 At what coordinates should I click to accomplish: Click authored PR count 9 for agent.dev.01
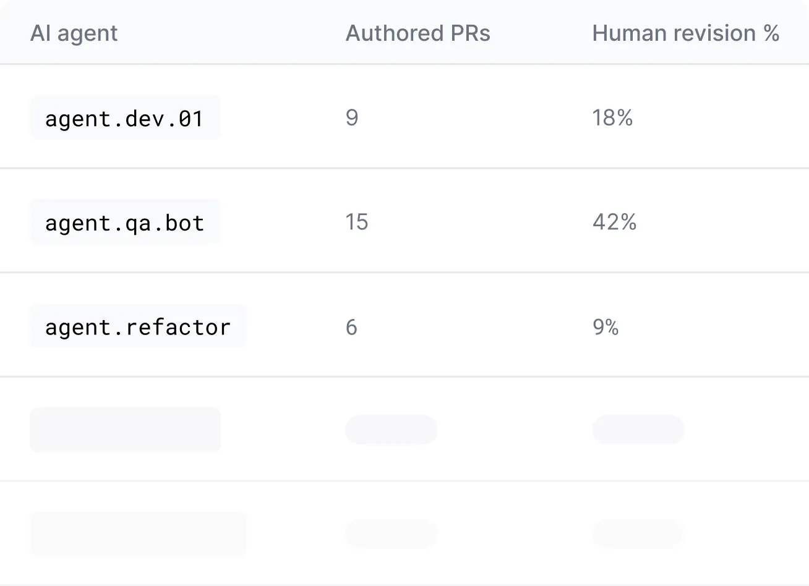(x=352, y=118)
